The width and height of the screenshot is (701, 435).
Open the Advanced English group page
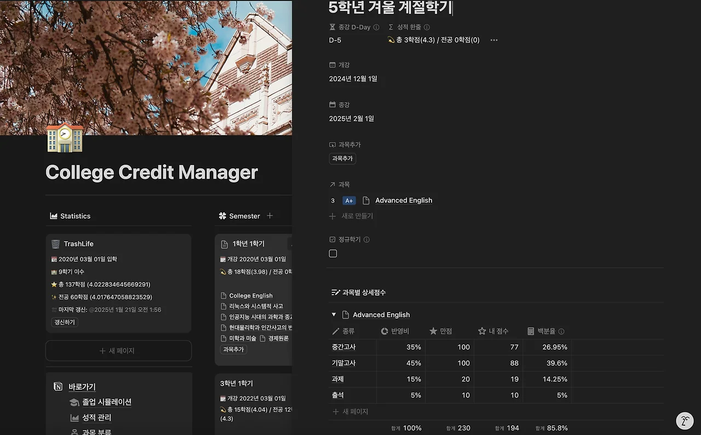[x=381, y=315]
